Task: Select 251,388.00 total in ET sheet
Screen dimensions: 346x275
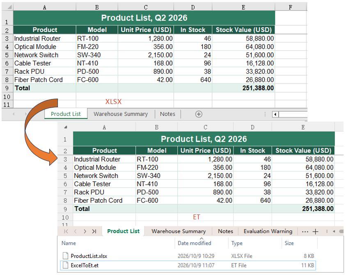Action: 303,209
